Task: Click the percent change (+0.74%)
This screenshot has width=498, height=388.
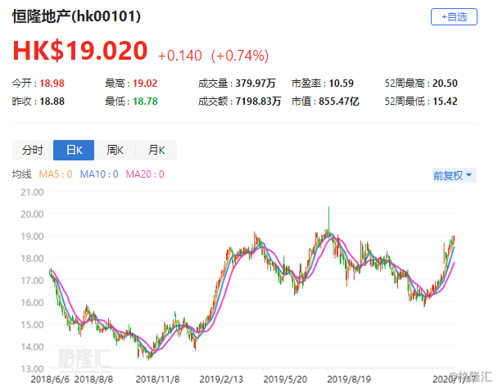Action: point(240,56)
